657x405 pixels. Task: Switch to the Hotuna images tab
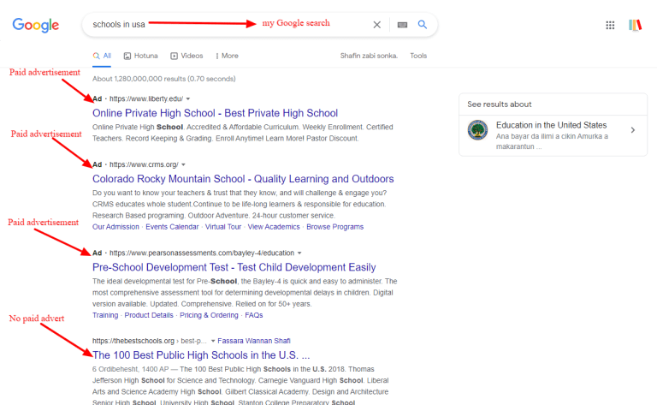click(141, 56)
